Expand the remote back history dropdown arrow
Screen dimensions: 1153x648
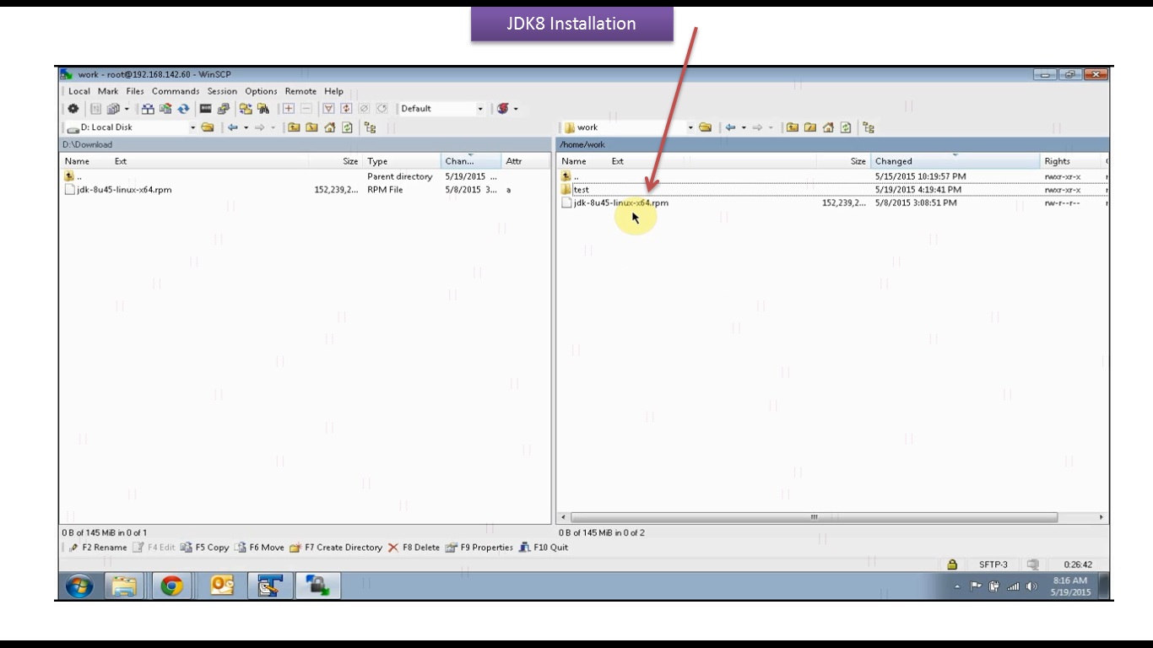click(x=744, y=127)
